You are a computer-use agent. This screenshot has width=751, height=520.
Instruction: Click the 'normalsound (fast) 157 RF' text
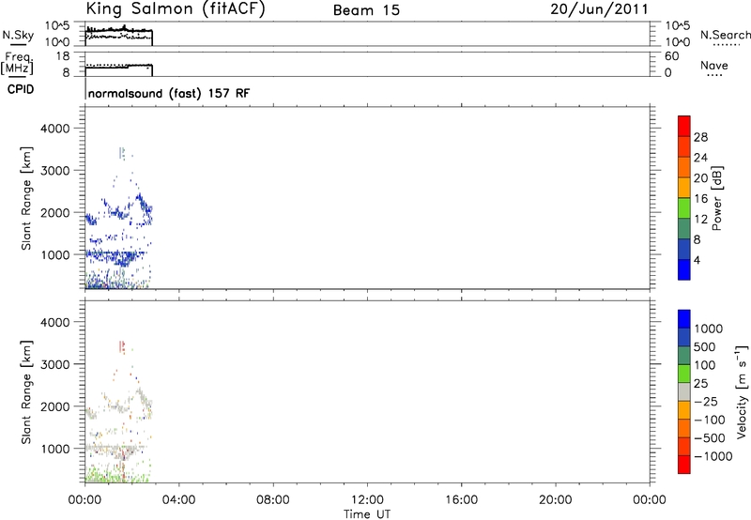[169, 93]
